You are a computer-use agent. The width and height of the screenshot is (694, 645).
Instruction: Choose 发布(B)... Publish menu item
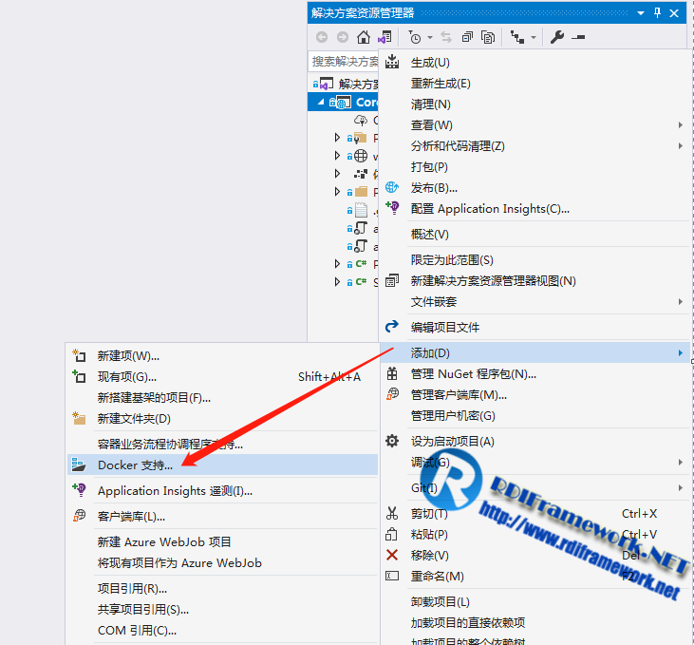pyautogui.click(x=534, y=187)
